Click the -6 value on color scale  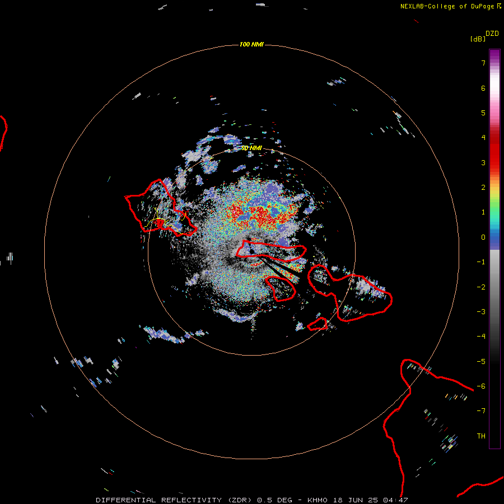(x=481, y=386)
